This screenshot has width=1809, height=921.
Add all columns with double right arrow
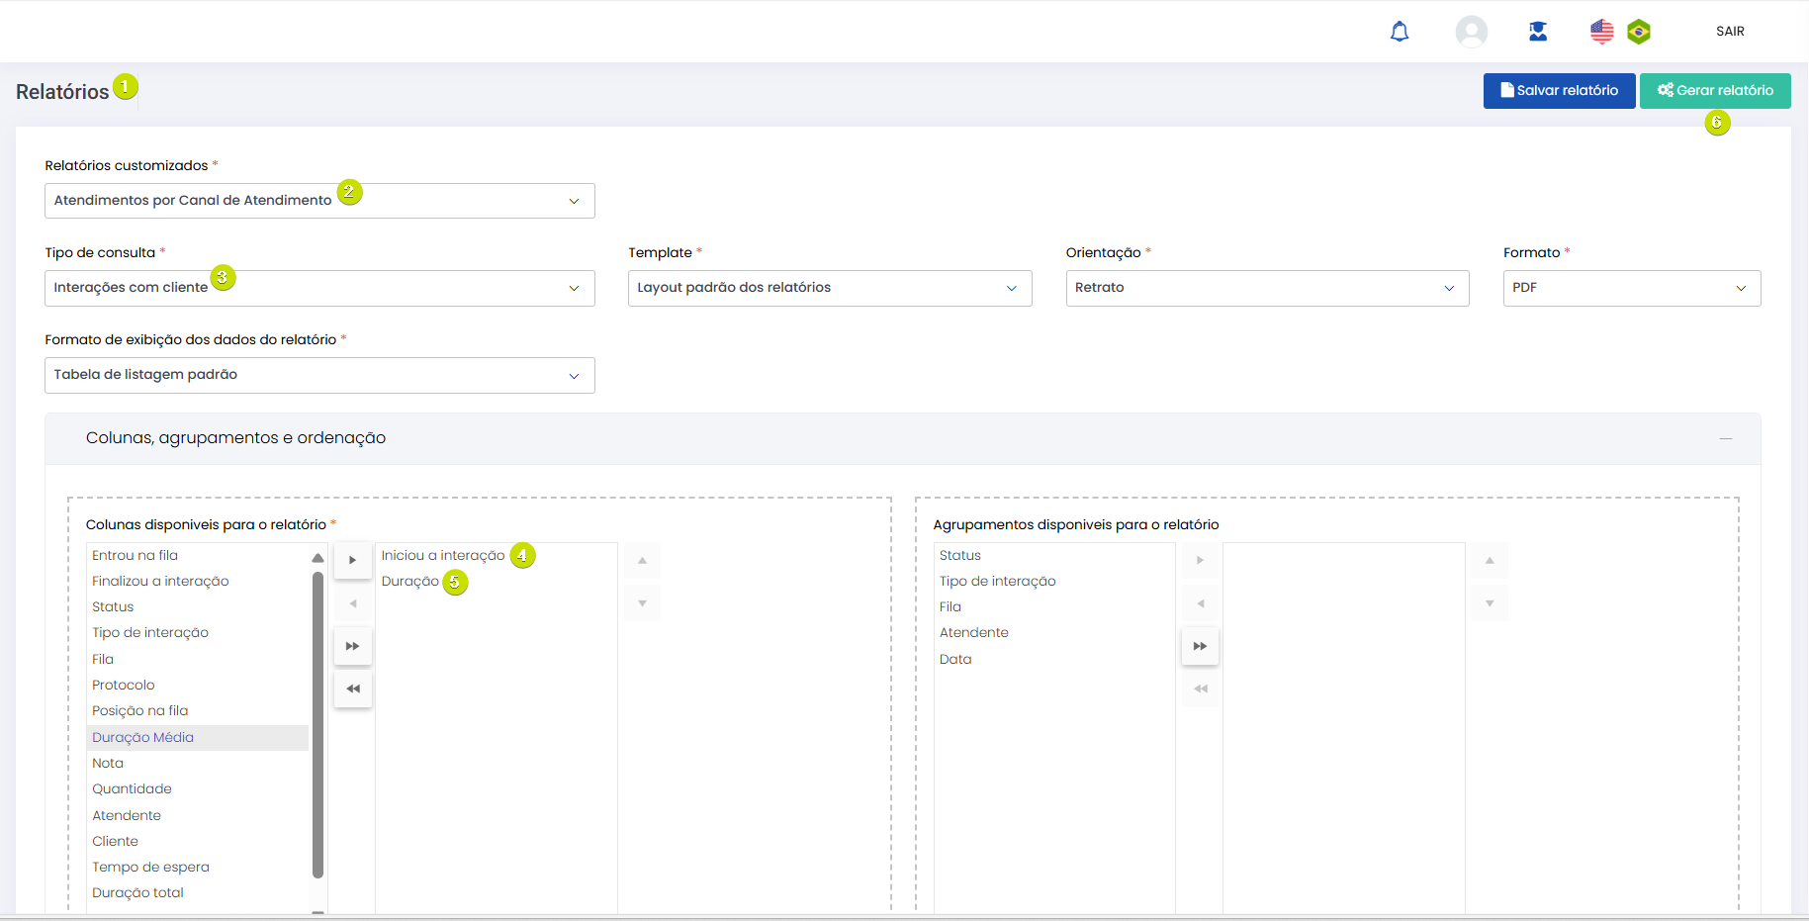click(353, 646)
